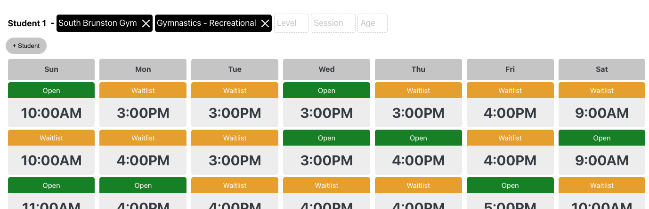Select the Sat column header
This screenshot has height=209, width=649.
tap(601, 69)
